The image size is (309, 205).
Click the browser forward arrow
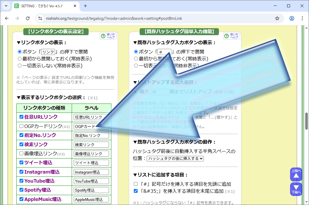click(17, 18)
